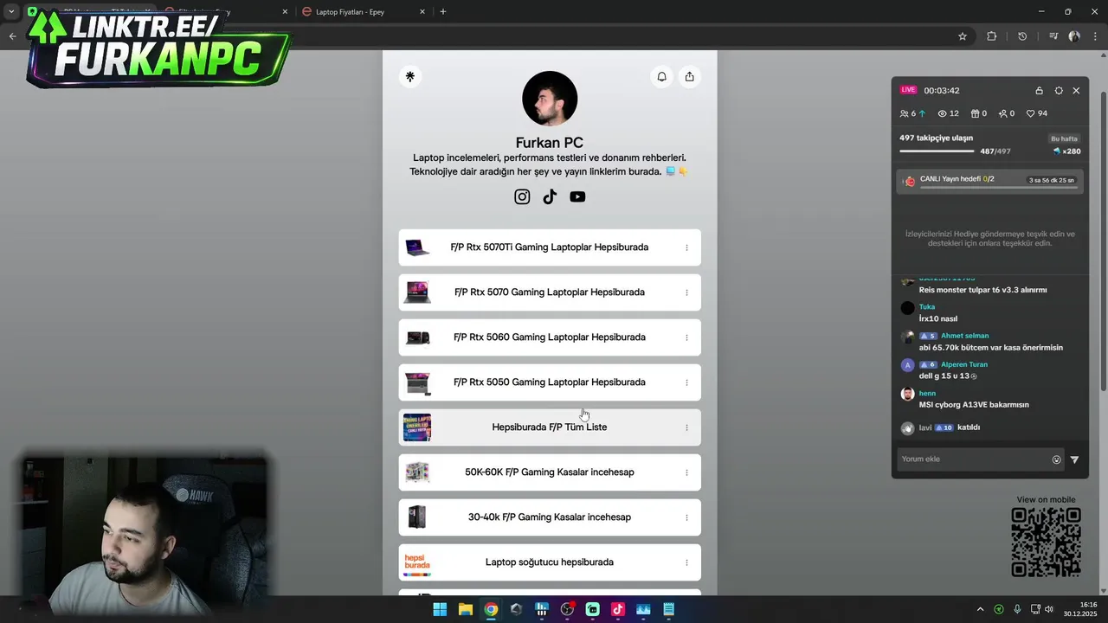Click the İrx10 nasıl chat message

coord(937,318)
